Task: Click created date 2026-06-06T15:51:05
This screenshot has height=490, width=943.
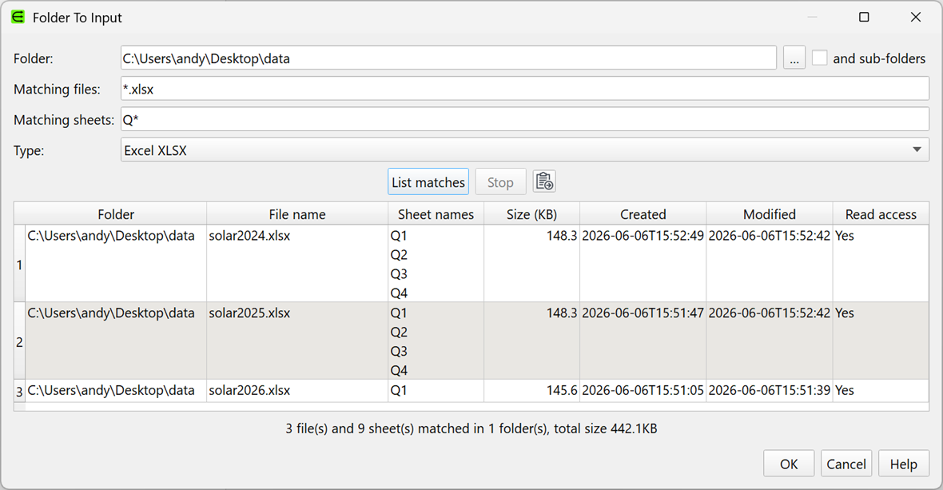Action: (x=643, y=390)
